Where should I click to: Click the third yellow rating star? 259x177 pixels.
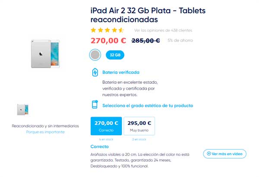coord(107,30)
